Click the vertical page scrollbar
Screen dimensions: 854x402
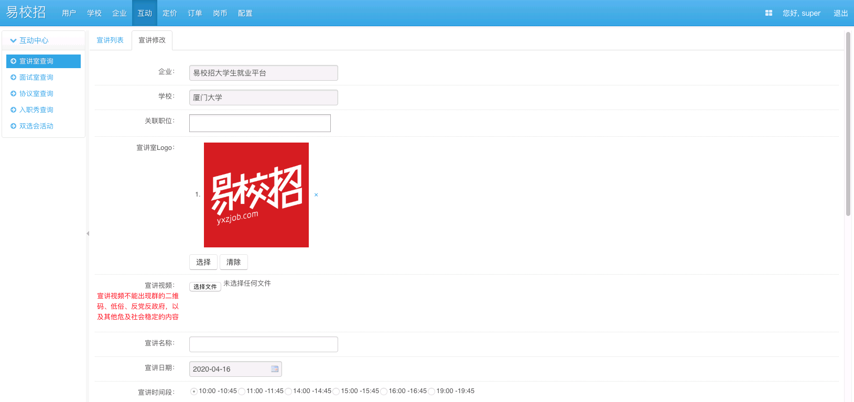point(848,124)
